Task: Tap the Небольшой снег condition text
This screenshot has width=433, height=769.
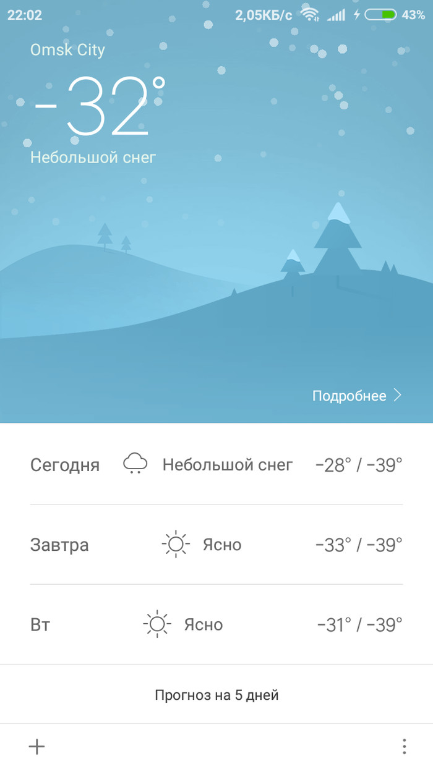Action: tap(93, 158)
